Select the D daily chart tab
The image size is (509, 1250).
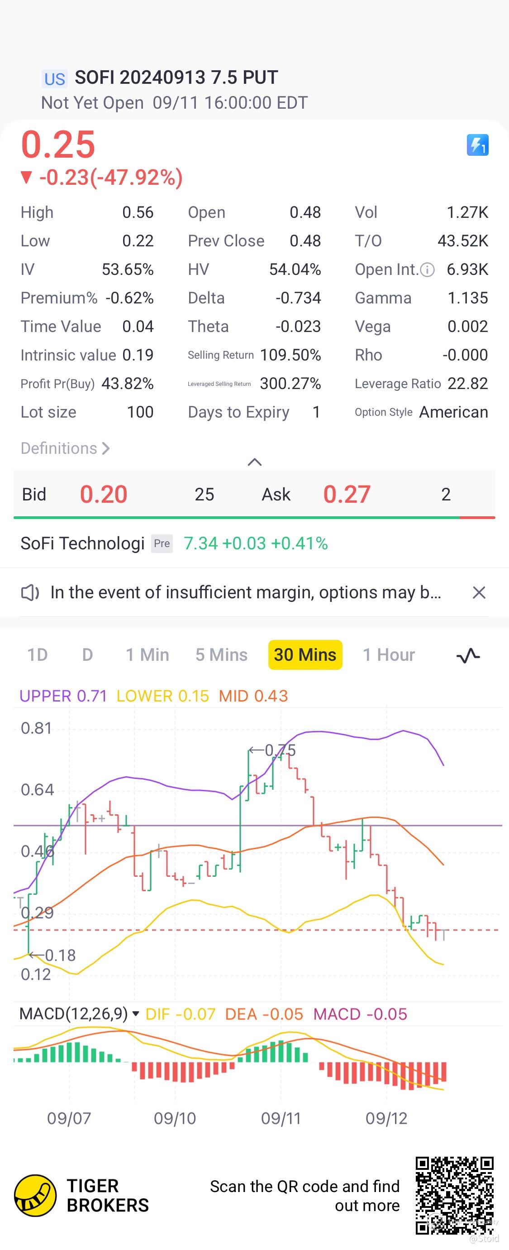pyautogui.click(x=87, y=655)
